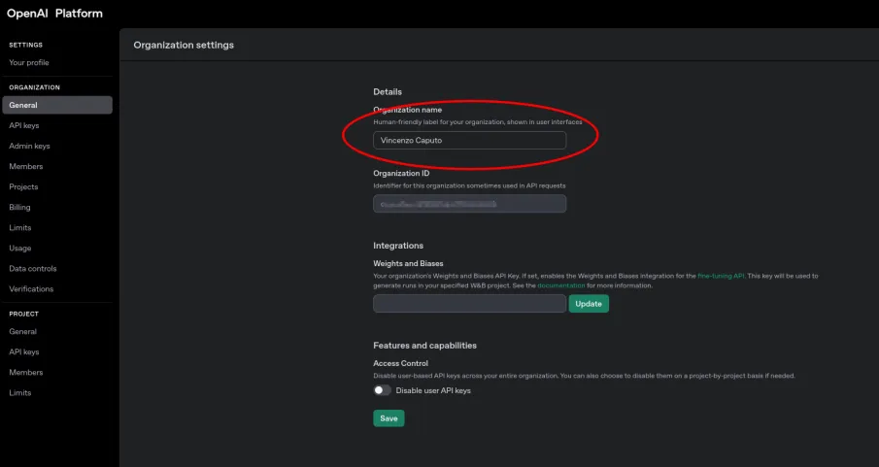Go to Projects page
The height and width of the screenshot is (467, 879).
(x=23, y=186)
